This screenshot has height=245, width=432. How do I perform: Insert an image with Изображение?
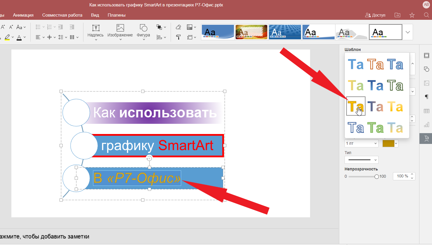120,32
